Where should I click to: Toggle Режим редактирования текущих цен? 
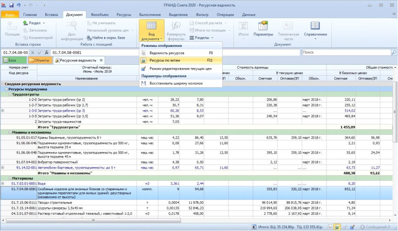point(180,68)
